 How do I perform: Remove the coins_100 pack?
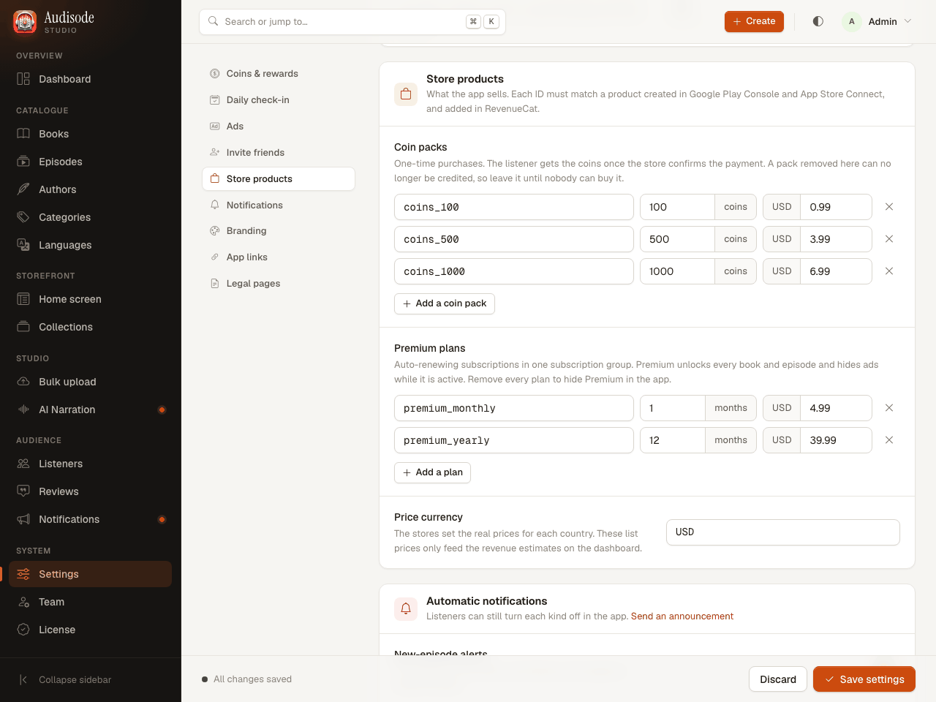tap(889, 207)
